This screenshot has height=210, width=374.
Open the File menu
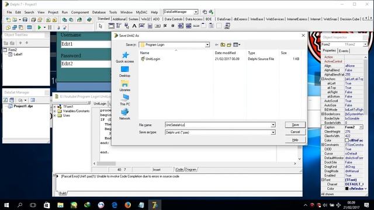click(x=9, y=12)
